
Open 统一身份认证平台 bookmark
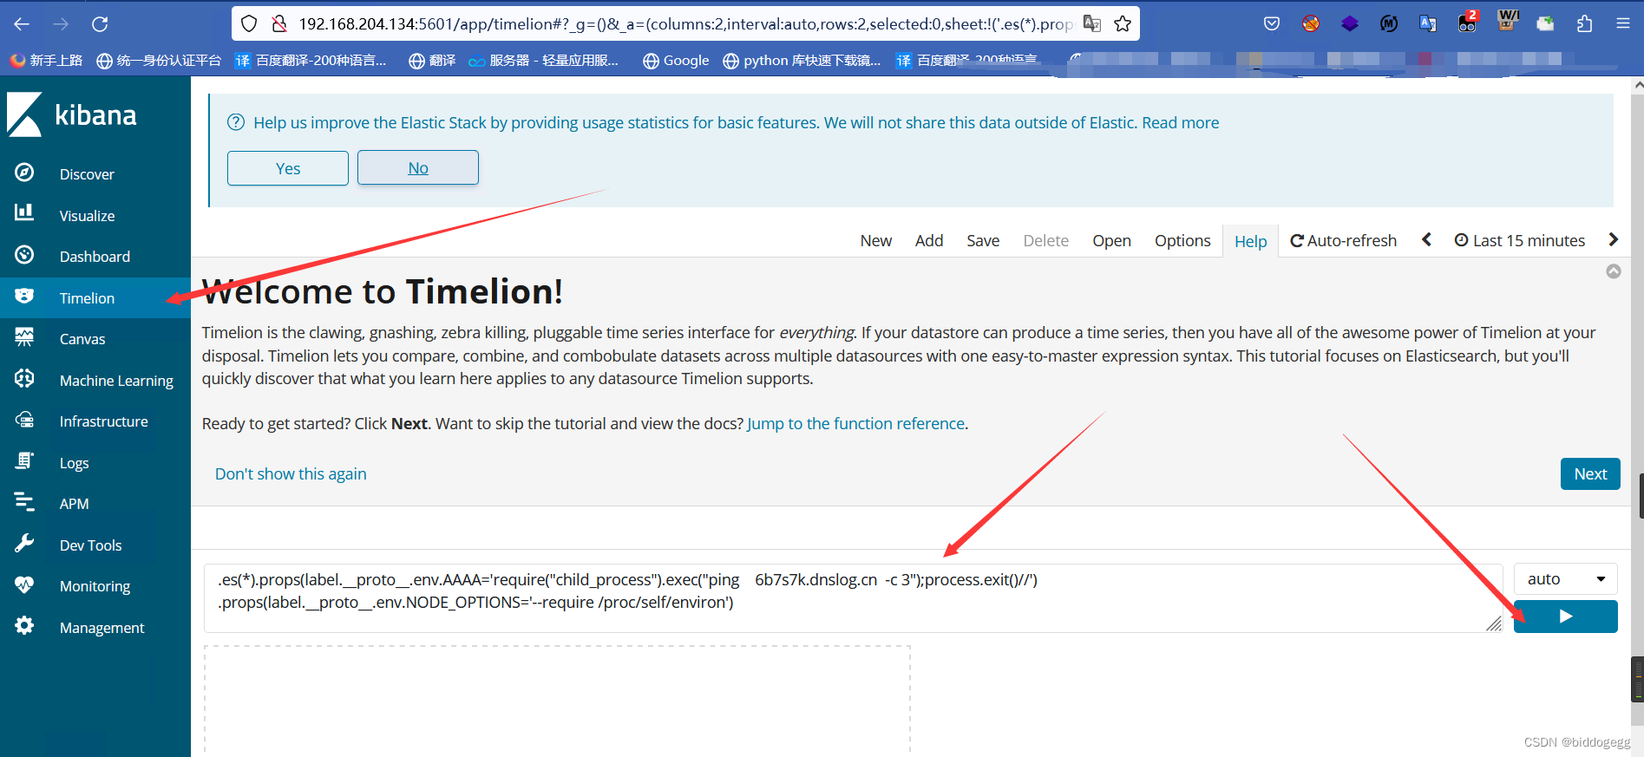click(x=159, y=61)
